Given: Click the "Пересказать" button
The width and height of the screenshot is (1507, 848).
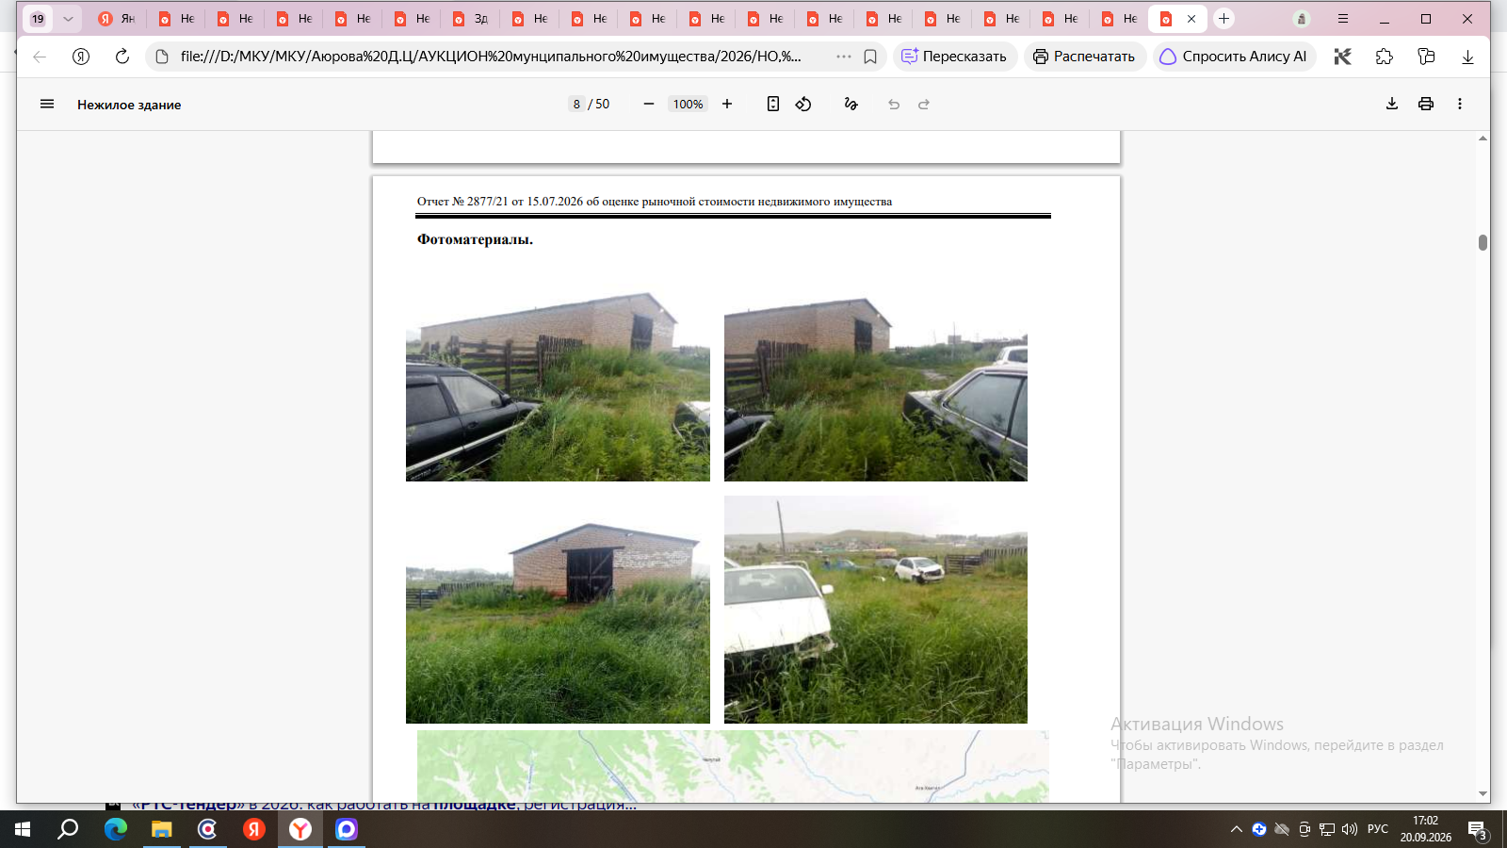Looking at the screenshot, I should pos(955,57).
